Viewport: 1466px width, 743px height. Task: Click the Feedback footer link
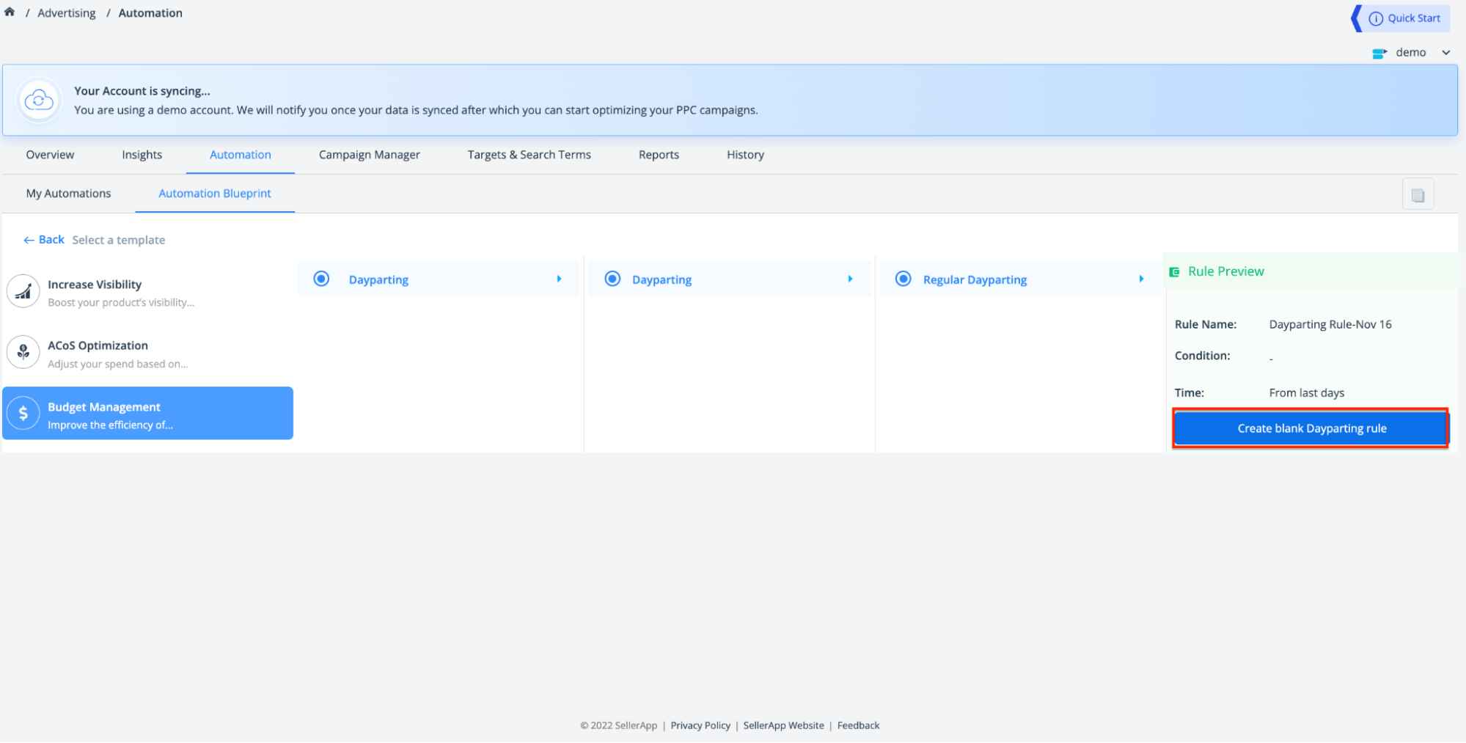click(858, 725)
